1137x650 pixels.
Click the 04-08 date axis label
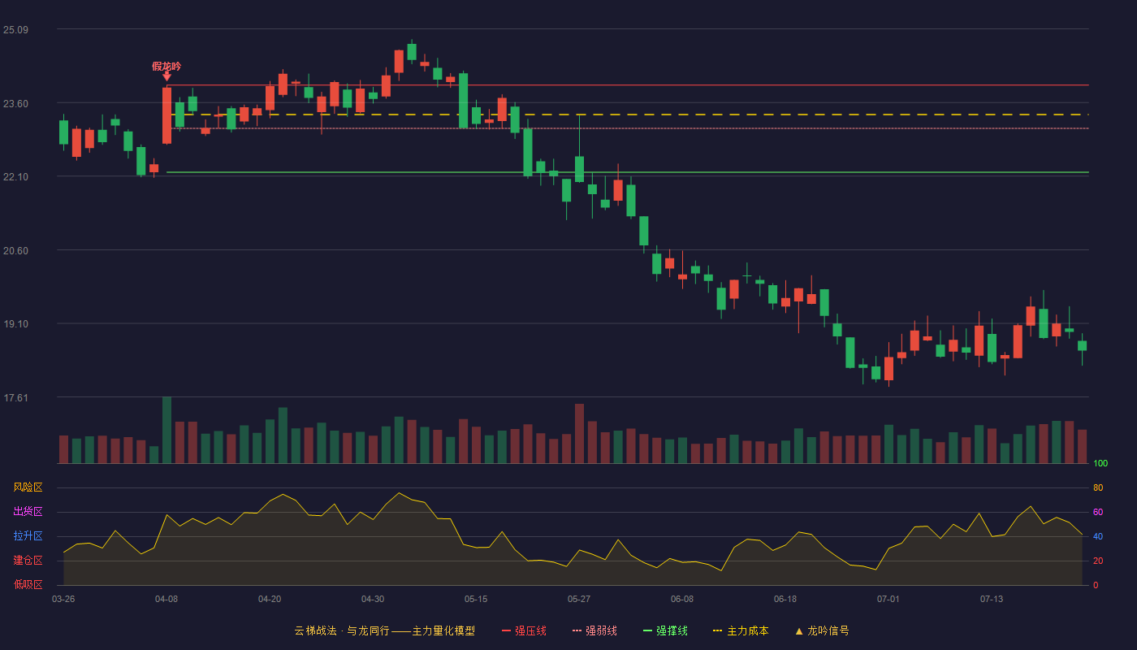click(166, 599)
